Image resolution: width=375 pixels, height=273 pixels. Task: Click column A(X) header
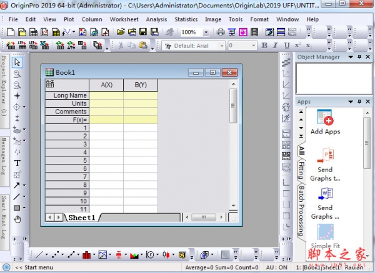pyautogui.click(x=106, y=85)
